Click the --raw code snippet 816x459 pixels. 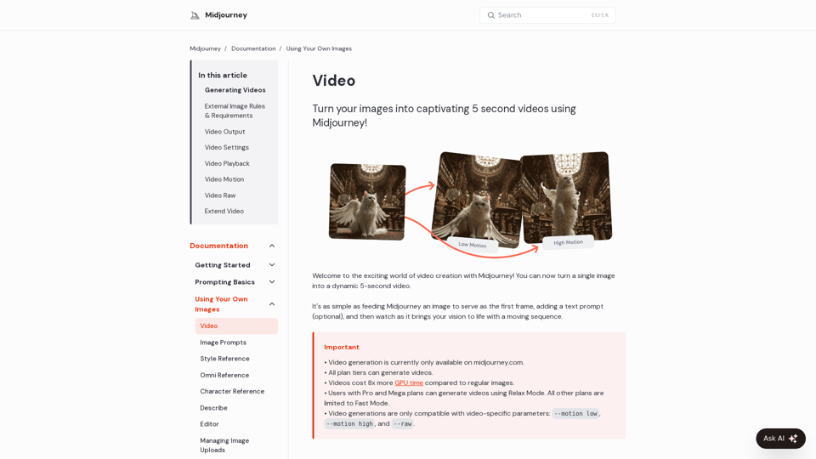pyautogui.click(x=402, y=423)
